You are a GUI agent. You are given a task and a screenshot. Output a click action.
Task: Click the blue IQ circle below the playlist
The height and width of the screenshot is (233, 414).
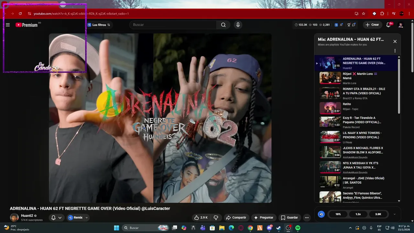click(x=321, y=214)
